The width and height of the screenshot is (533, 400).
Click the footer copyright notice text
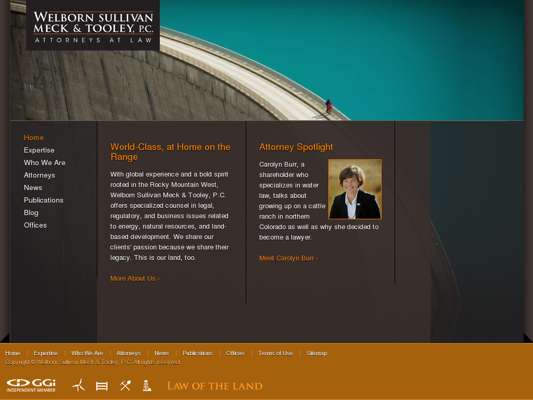coord(93,362)
